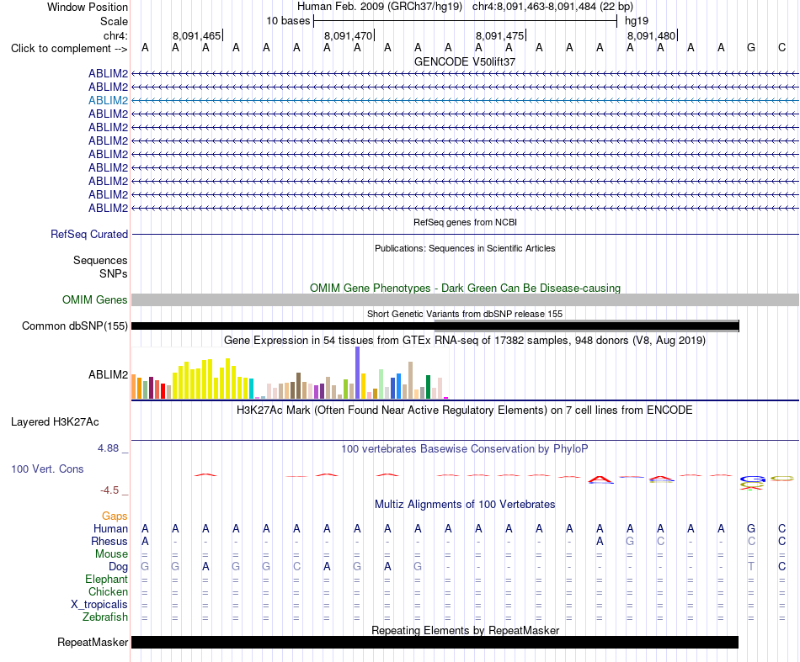Screen dimensions: 800x662
Task: Click the blue G logo in PhyloP track
Action: coord(753,479)
